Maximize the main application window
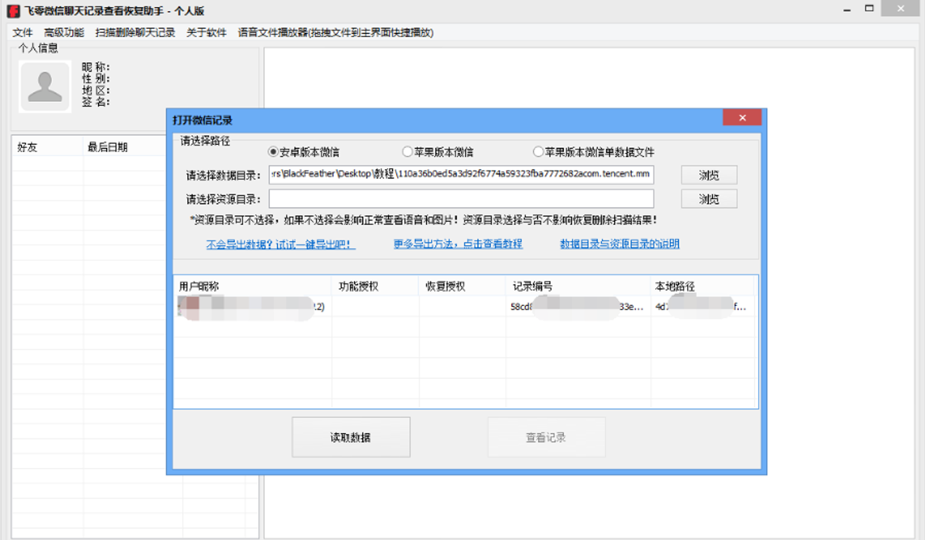Screen dimensions: 925x540 point(870,10)
